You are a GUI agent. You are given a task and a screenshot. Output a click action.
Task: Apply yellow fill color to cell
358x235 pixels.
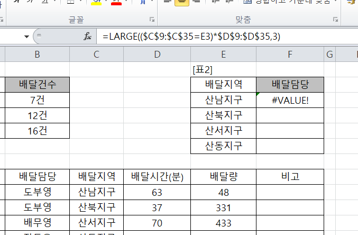point(97,2)
